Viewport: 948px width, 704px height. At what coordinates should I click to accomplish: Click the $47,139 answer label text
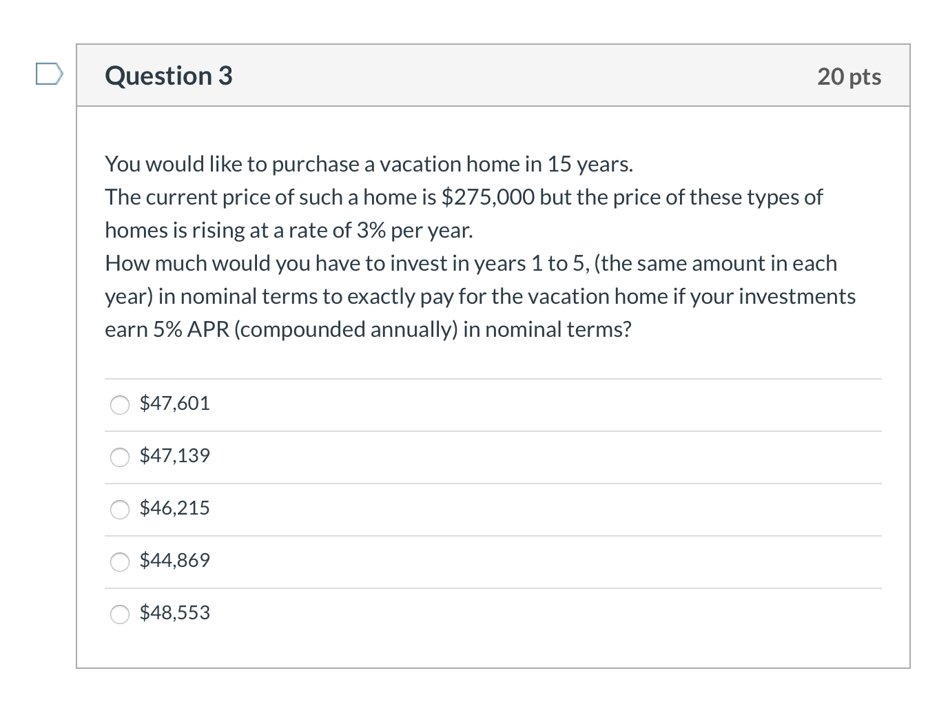point(175,456)
